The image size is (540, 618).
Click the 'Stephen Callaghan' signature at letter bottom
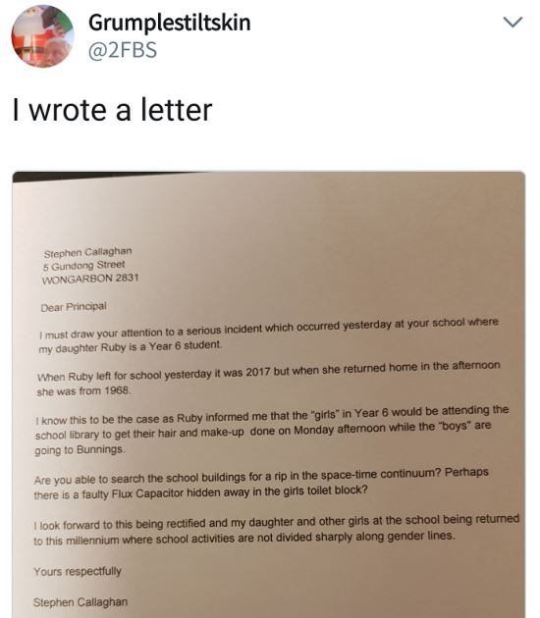click(x=81, y=602)
